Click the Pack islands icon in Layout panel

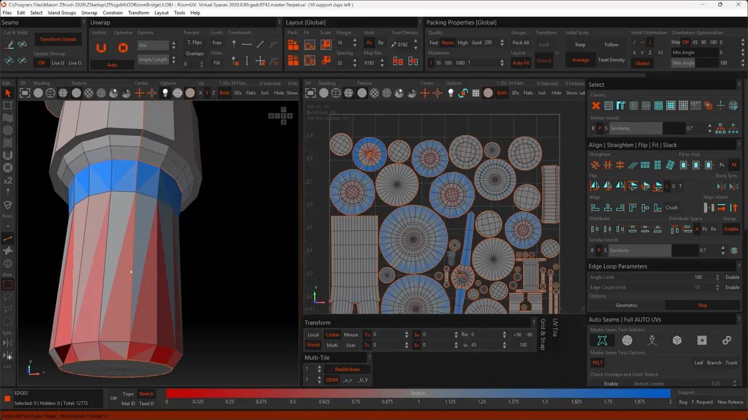click(x=293, y=45)
